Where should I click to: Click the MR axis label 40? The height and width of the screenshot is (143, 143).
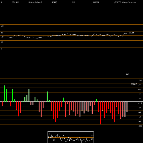coord(139,94)
